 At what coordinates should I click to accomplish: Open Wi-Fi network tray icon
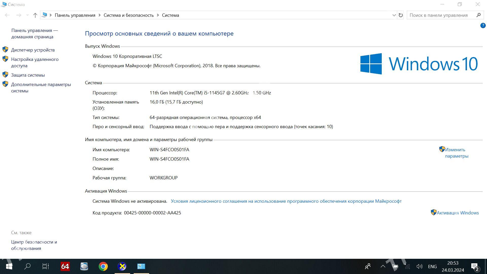pos(407,266)
